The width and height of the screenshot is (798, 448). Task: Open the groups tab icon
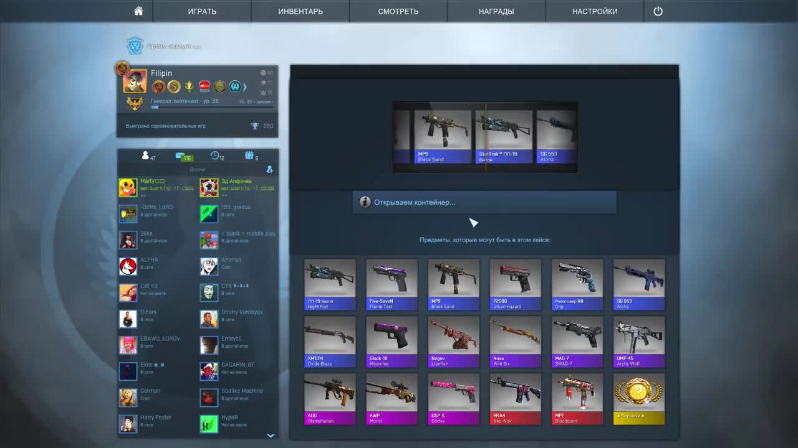251,156
